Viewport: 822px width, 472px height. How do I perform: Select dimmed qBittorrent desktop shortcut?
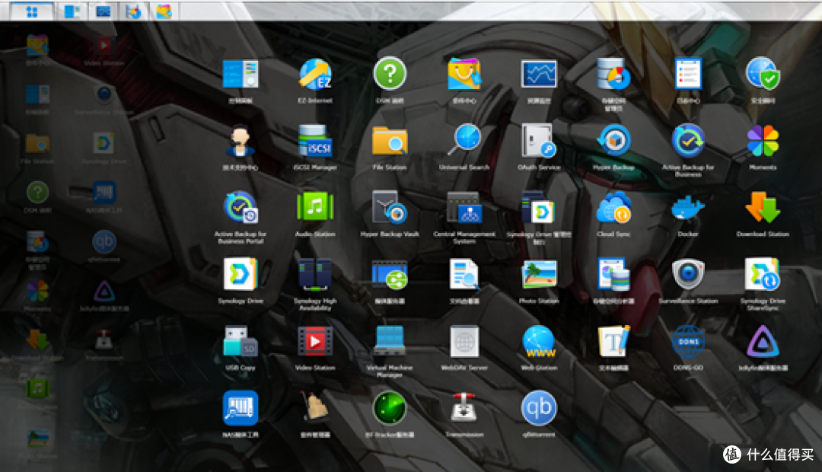(x=104, y=241)
